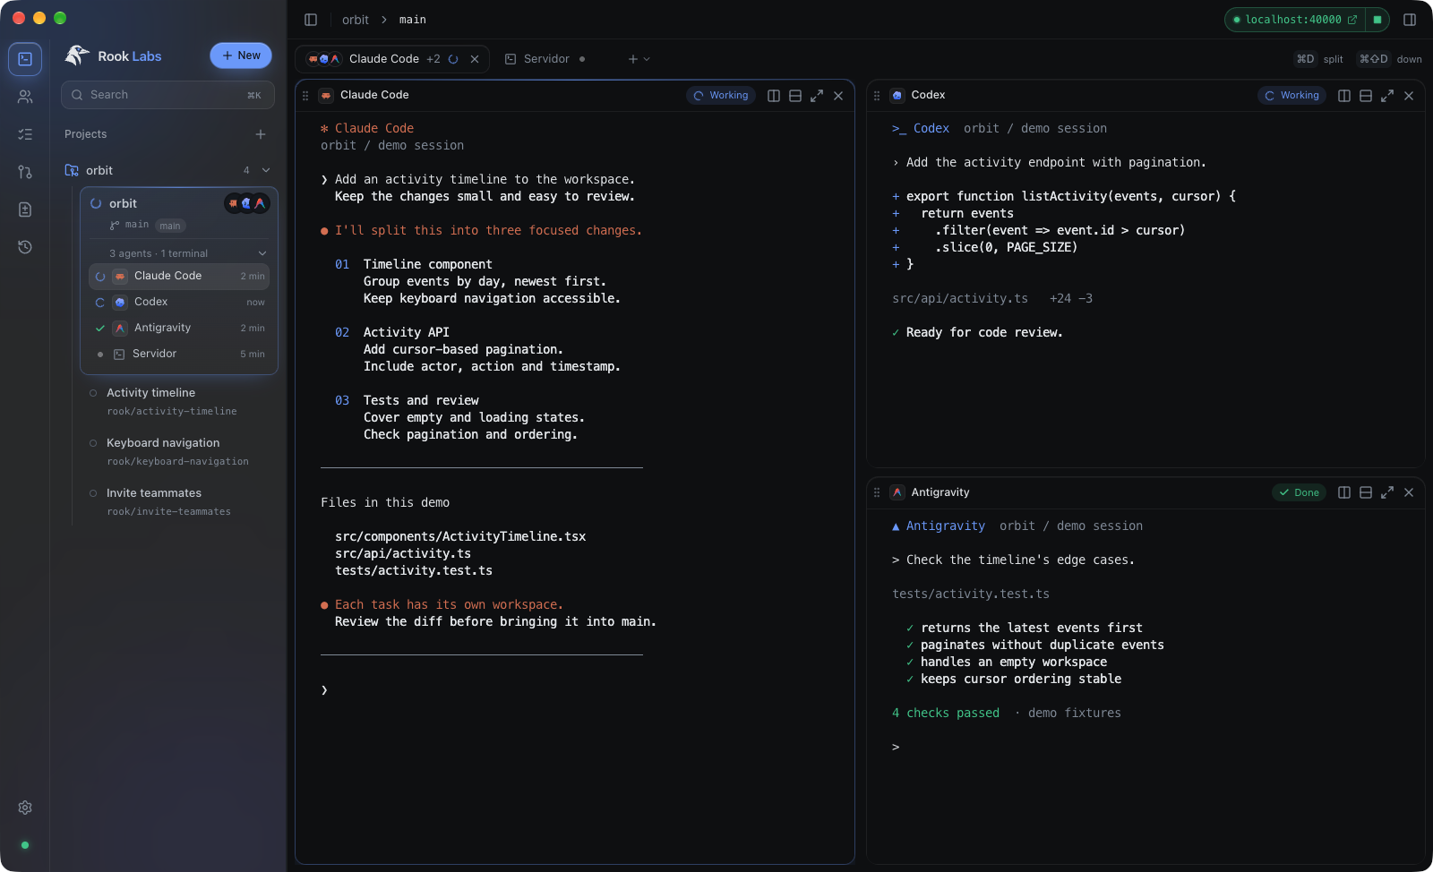
Task: Switch to the Servidor tab
Action: point(545,59)
